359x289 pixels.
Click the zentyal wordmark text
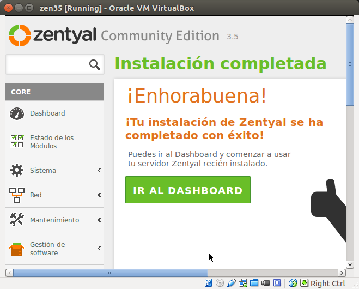[65, 35]
